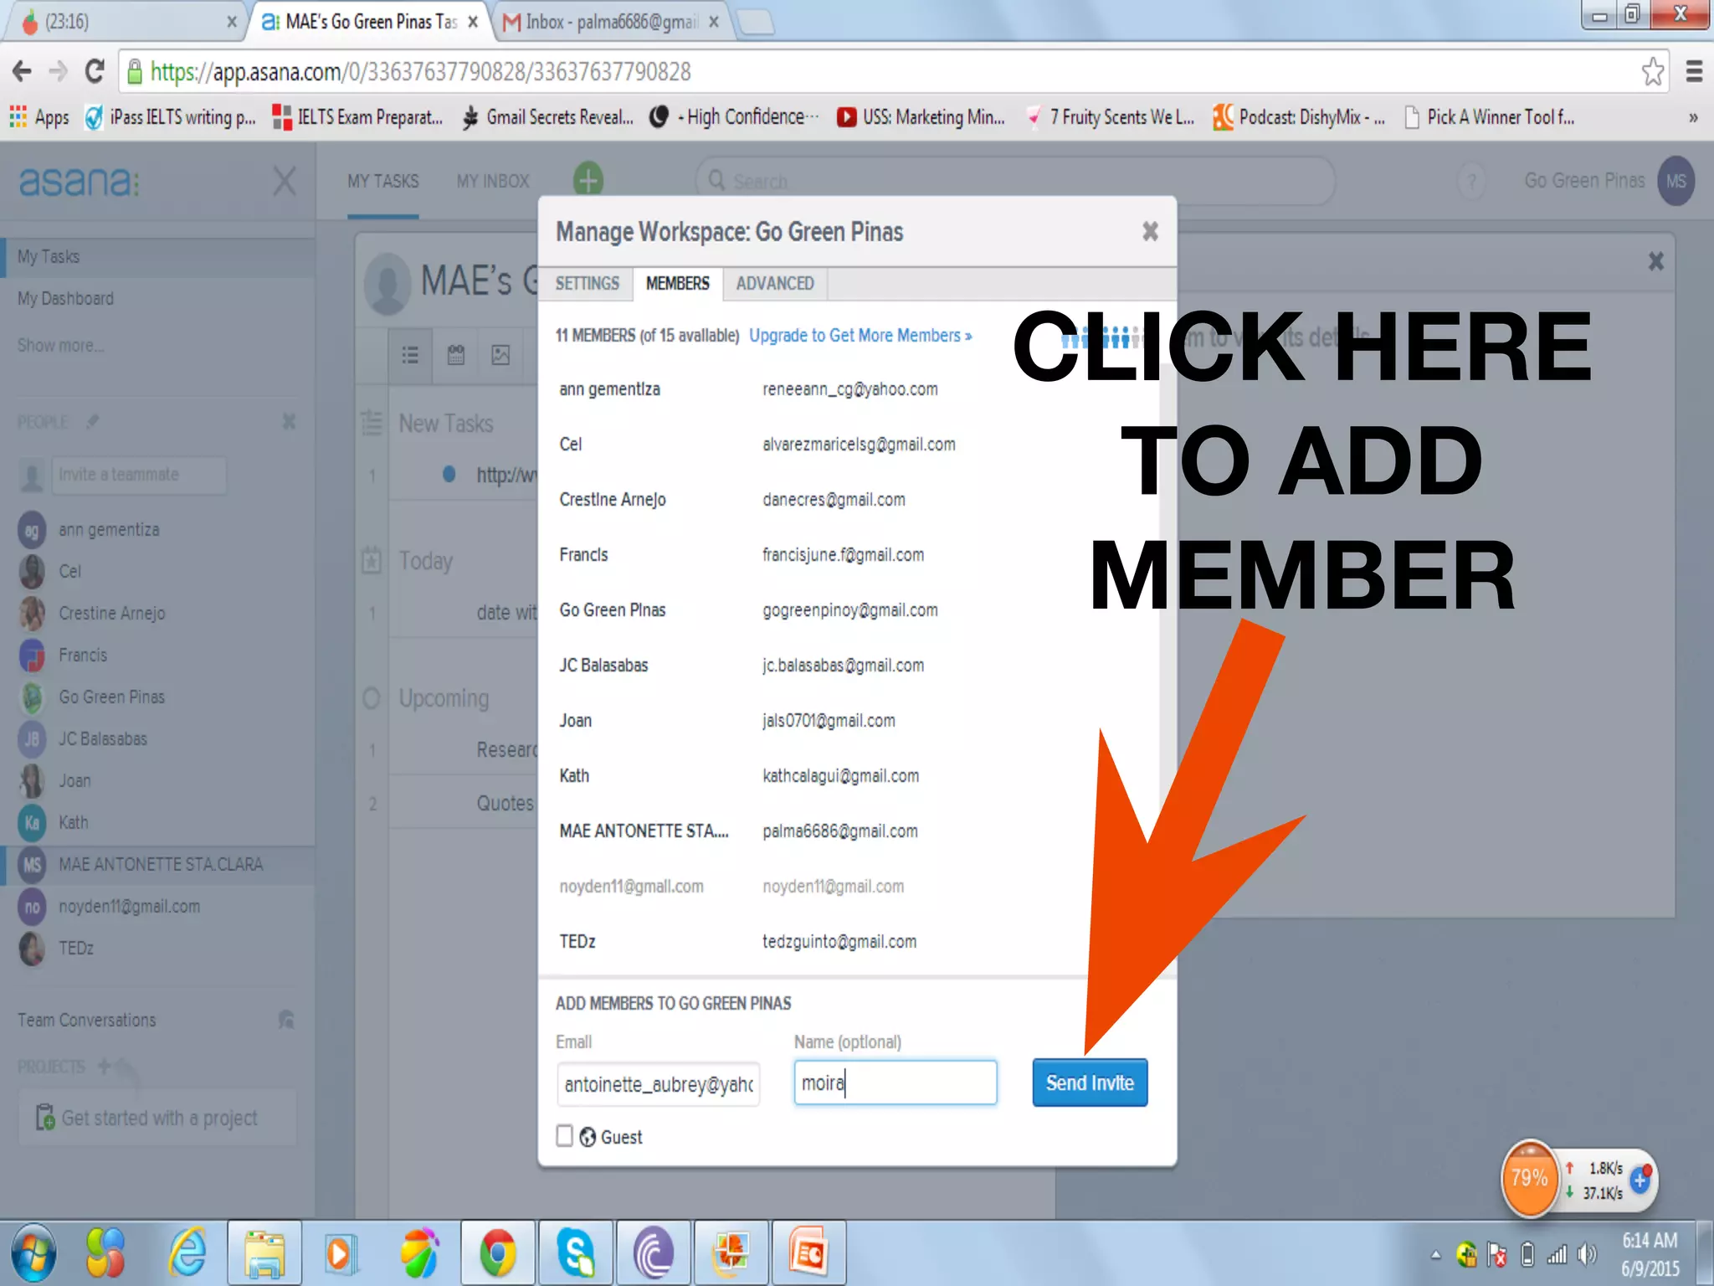
Task: Reload the page
Action: pos(95,72)
